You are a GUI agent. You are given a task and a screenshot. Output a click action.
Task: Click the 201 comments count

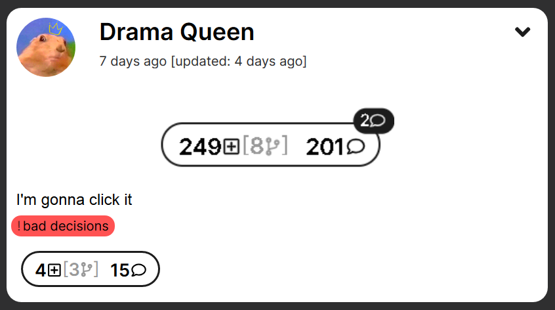325,146
